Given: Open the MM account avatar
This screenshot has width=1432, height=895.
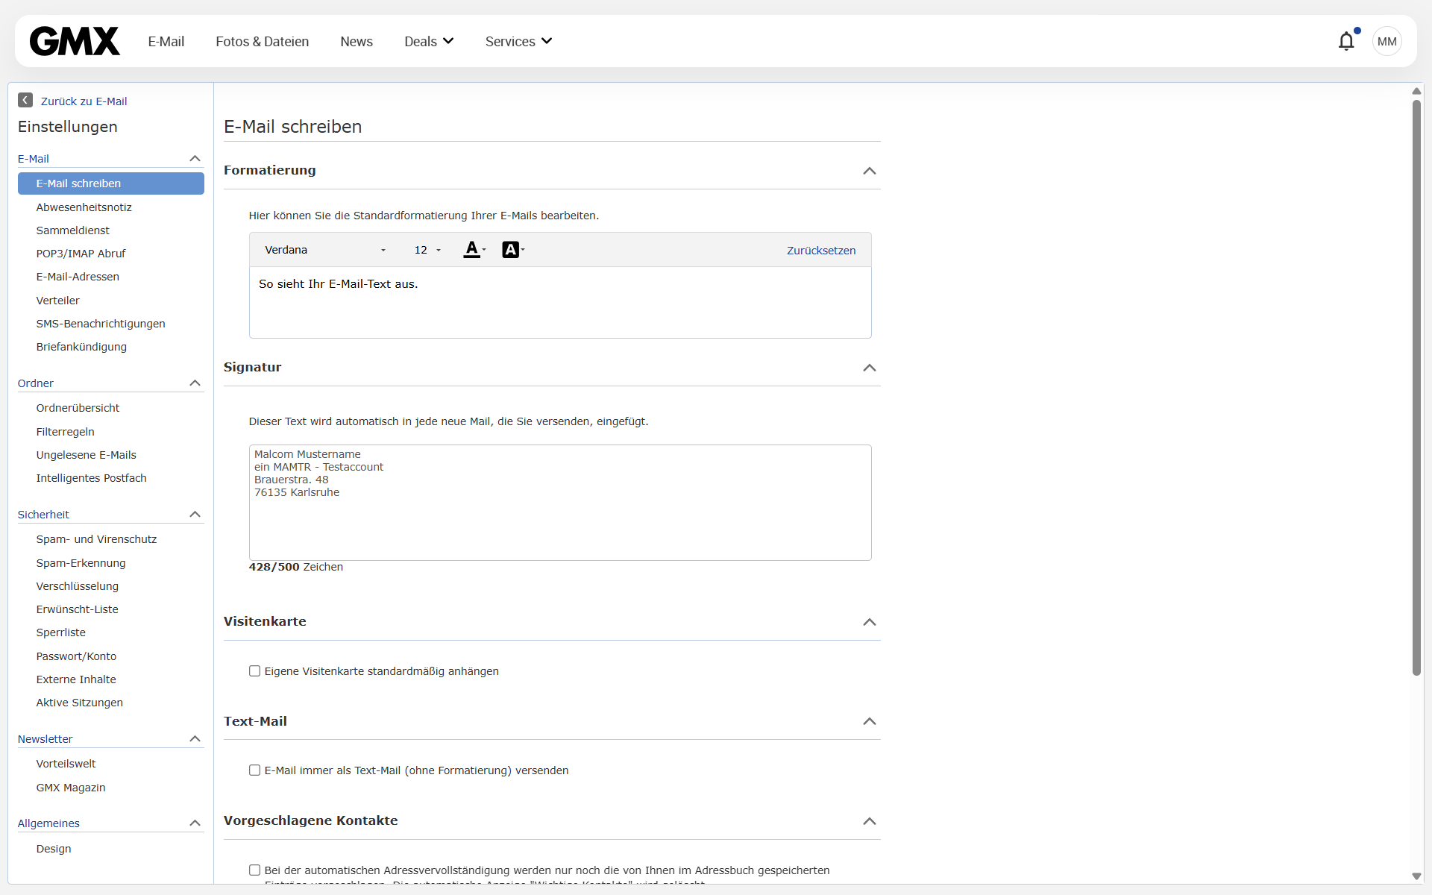Looking at the screenshot, I should 1387,41.
